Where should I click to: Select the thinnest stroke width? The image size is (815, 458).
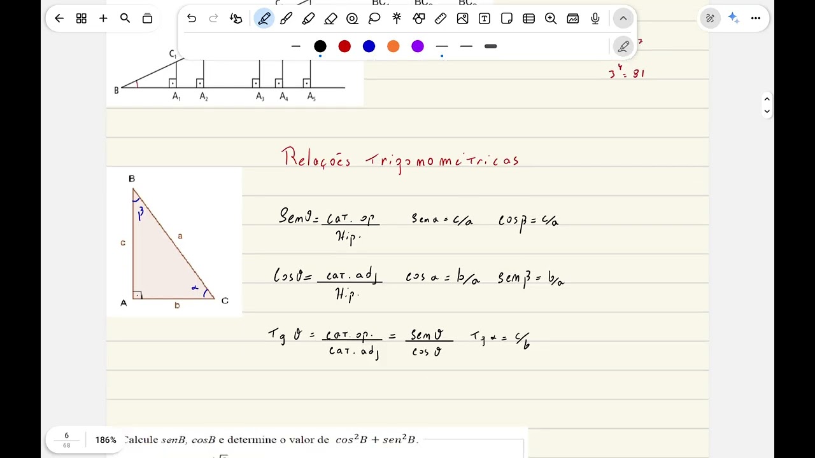pyautogui.click(x=442, y=46)
